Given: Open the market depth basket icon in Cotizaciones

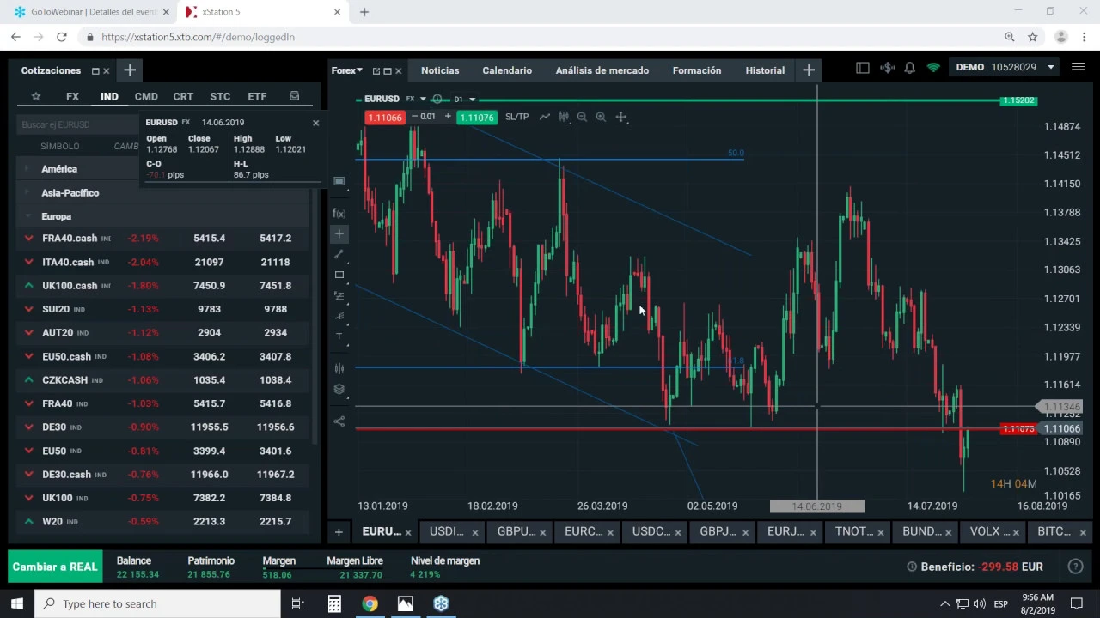Looking at the screenshot, I should pos(294,96).
